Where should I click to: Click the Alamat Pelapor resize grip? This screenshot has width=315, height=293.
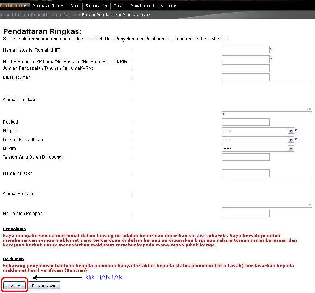(309, 205)
